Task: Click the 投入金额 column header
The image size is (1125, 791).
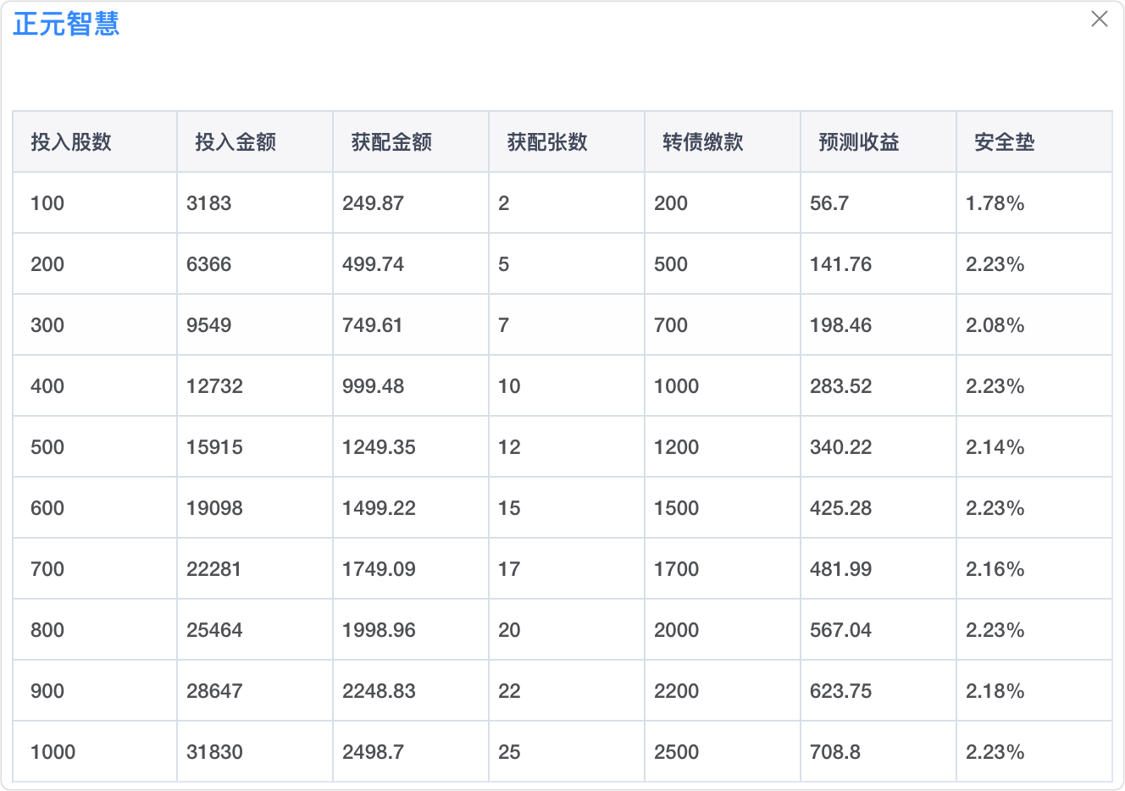Action: (236, 142)
